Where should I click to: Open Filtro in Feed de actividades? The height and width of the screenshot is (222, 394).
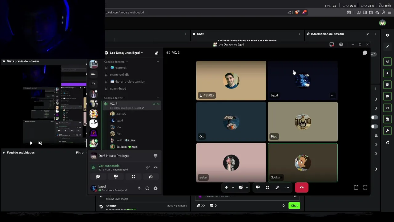80,153
